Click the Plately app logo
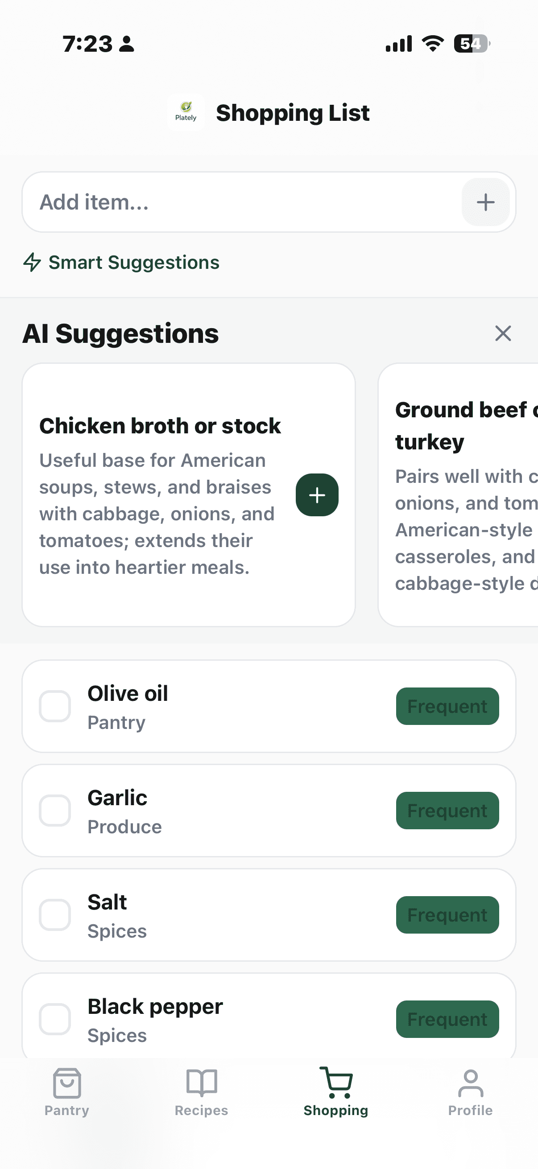Screen dimensions: 538x1169 click(x=186, y=113)
